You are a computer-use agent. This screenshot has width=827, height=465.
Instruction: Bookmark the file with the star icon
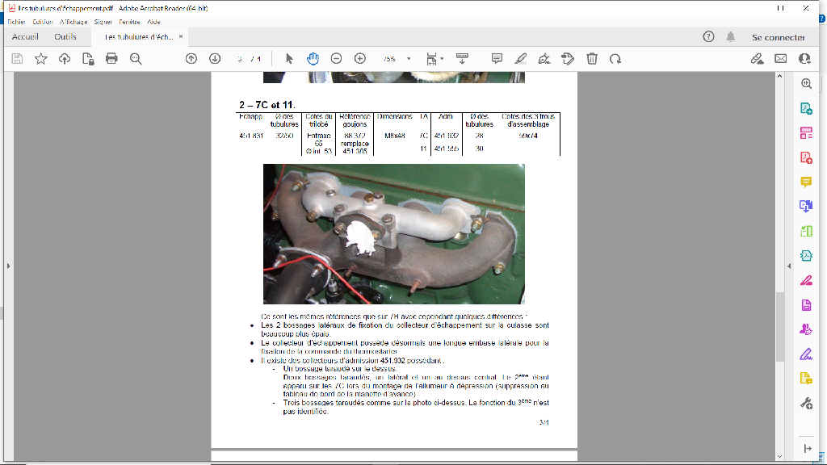[41, 58]
